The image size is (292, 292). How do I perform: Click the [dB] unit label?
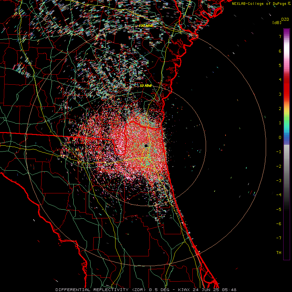[x=277, y=22]
